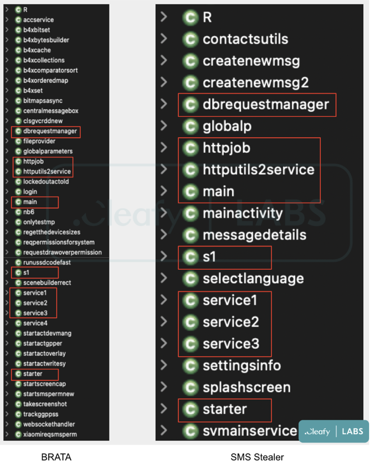Click the class icon next to onlytestmp
The image size is (372, 467).
[x=18, y=222]
